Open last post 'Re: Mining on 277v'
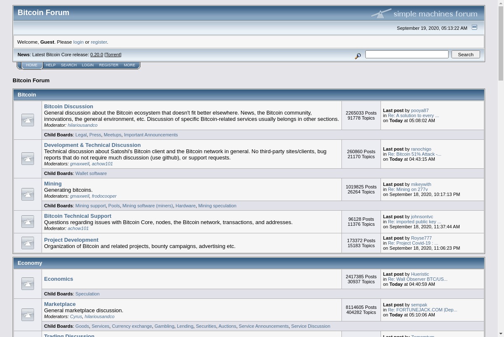The width and height of the screenshot is (504, 337). (408, 190)
